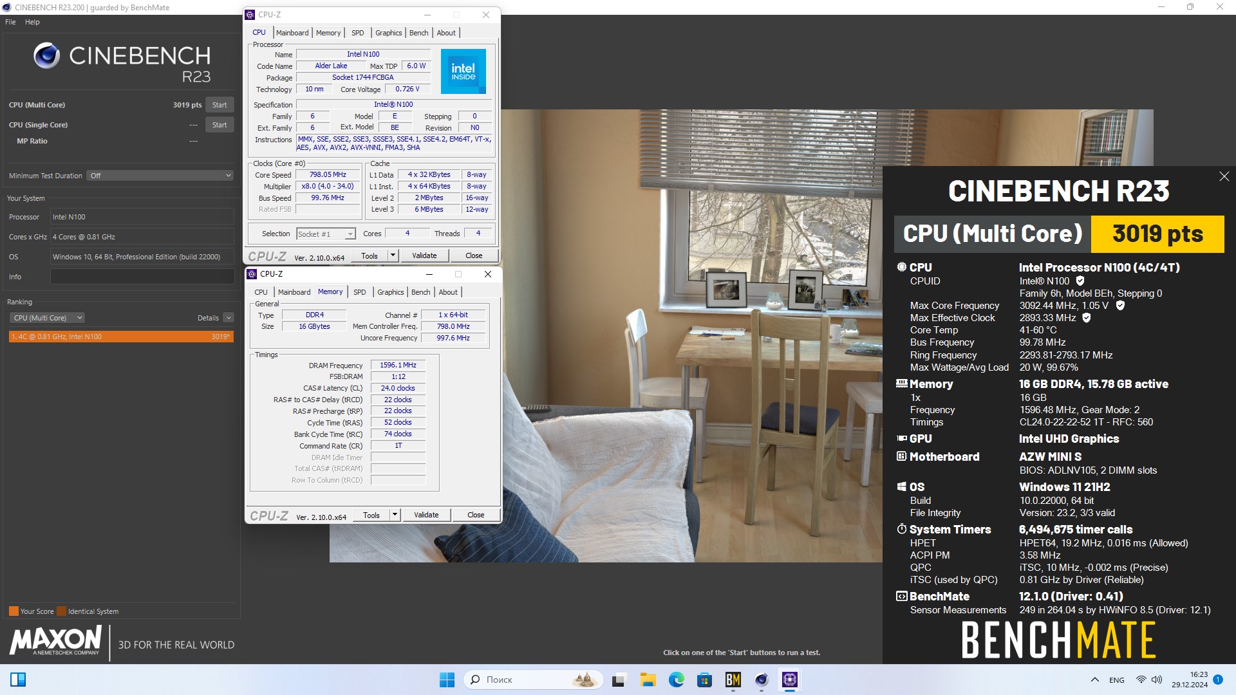Click 'DRAM Frequency' value 1596.1 MHz

(x=398, y=365)
